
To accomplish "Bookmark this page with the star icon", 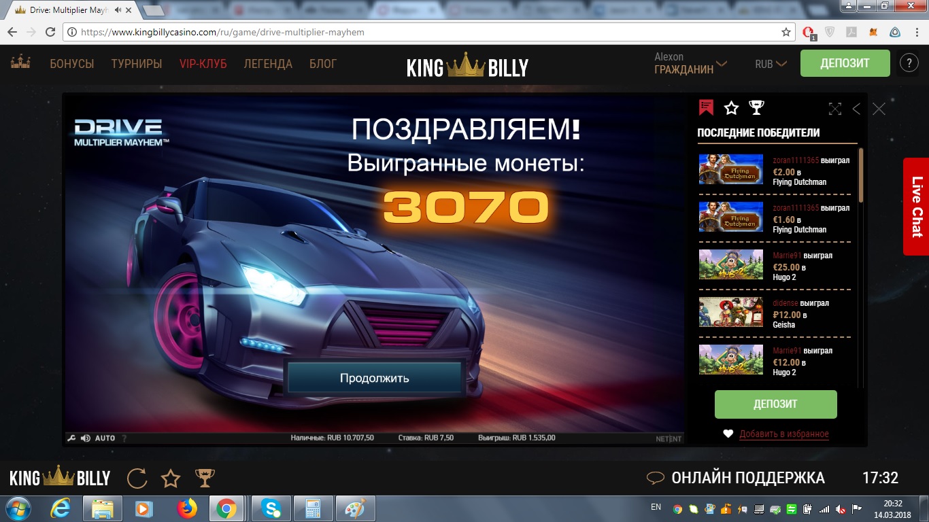I will [786, 32].
